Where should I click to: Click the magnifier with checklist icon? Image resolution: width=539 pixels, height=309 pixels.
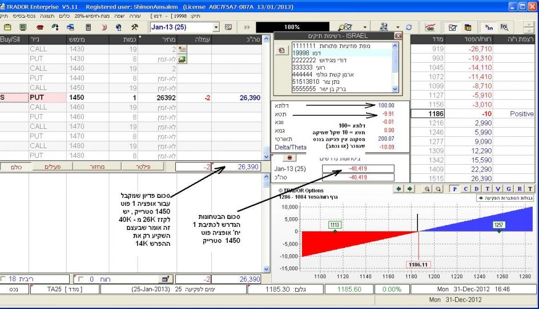[x=345, y=27]
